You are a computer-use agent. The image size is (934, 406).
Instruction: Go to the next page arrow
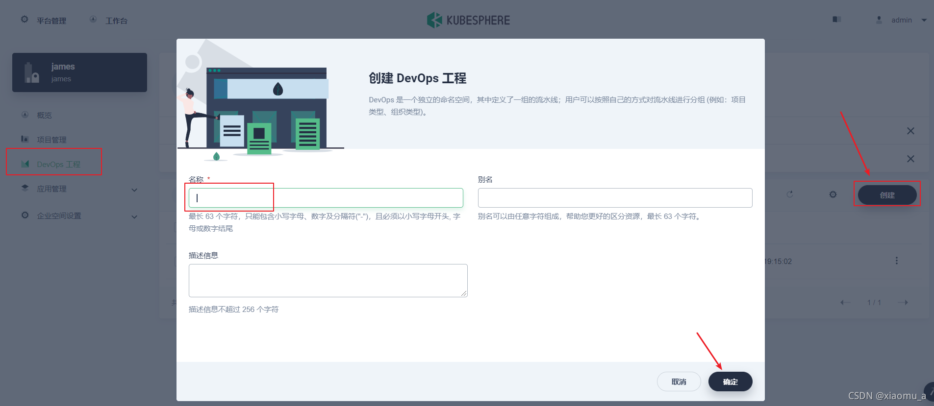903,302
